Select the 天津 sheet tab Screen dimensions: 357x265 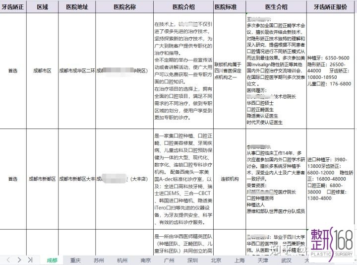coord(263,260)
